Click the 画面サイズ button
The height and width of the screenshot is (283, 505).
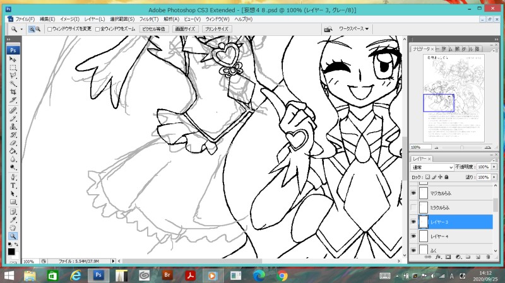[x=185, y=29]
